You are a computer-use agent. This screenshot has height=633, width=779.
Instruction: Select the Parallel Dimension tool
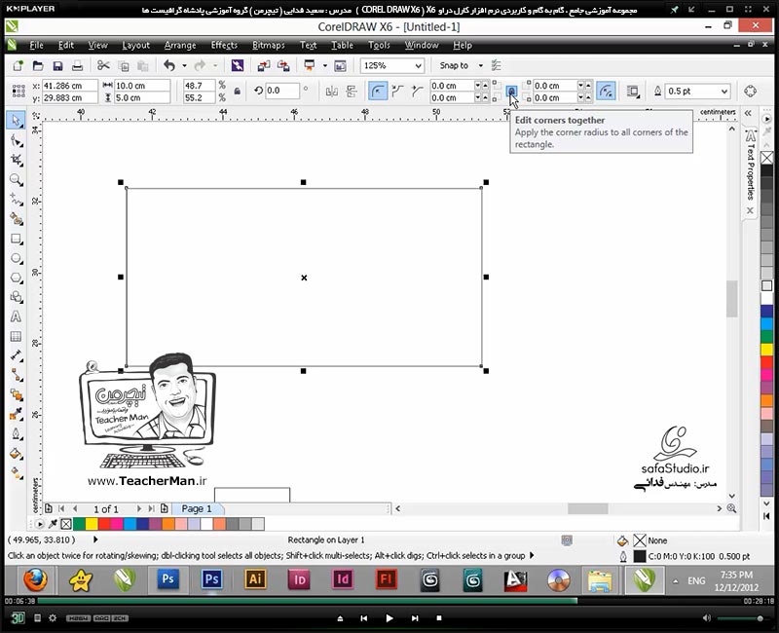(x=17, y=355)
